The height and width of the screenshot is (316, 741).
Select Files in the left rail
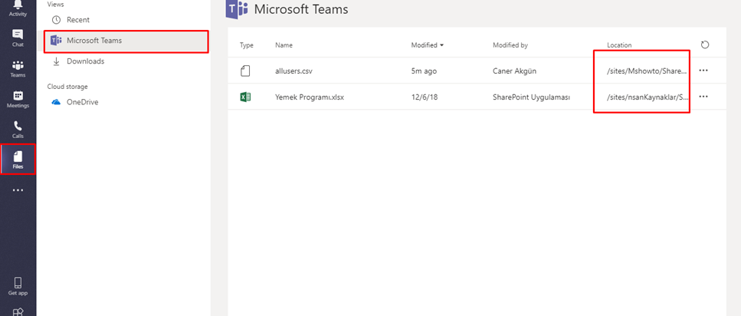point(18,160)
